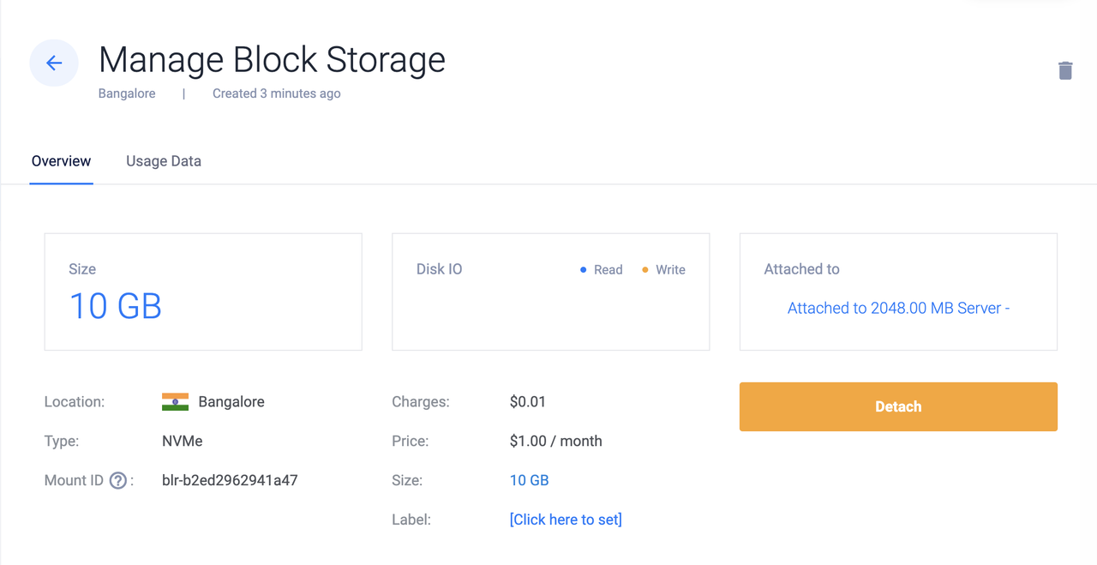Image resolution: width=1097 pixels, height=565 pixels.
Task: Click the blue 10 GB size link
Action: (529, 480)
